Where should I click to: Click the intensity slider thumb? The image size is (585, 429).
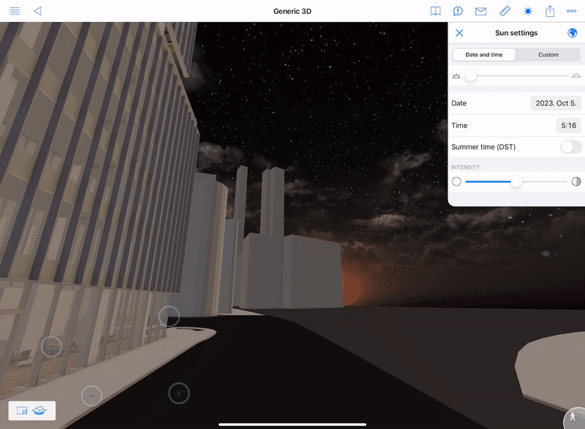pos(516,182)
